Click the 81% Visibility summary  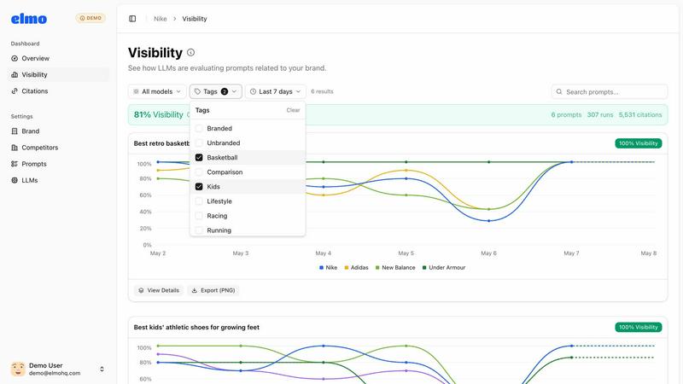point(159,115)
